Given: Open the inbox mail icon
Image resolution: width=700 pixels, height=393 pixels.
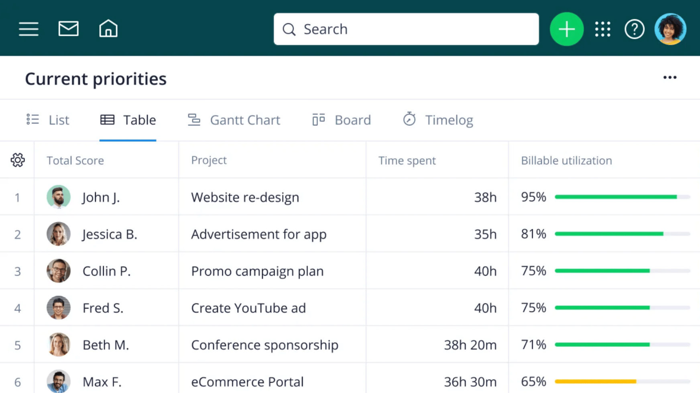Looking at the screenshot, I should point(69,29).
